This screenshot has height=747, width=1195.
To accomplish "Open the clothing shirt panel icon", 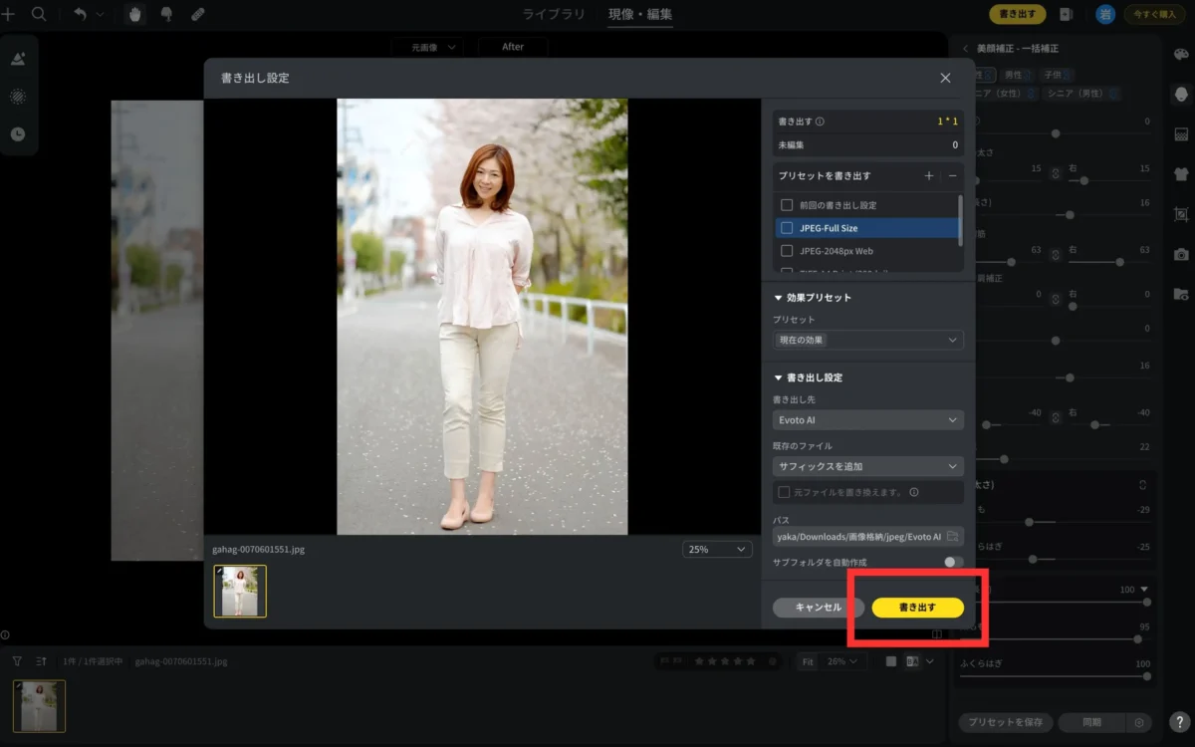I will point(1181,173).
